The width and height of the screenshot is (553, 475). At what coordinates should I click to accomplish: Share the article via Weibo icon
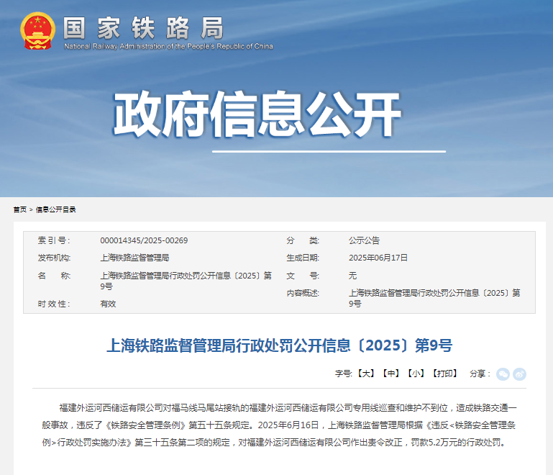[x=519, y=374]
